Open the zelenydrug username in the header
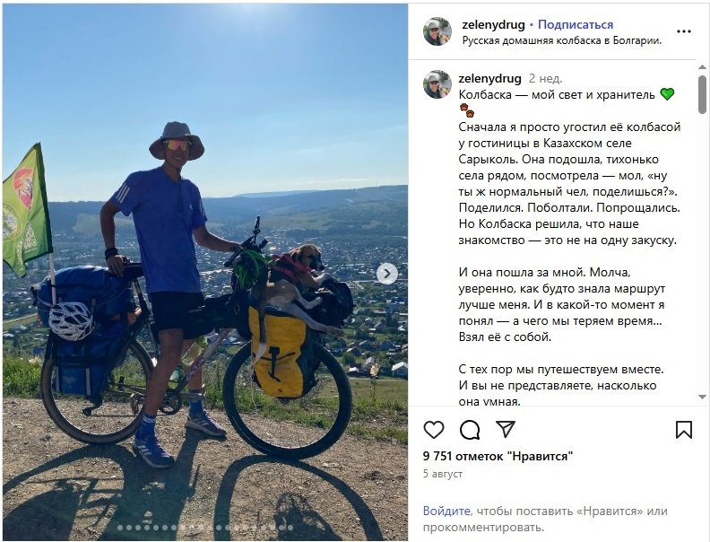The width and height of the screenshot is (710, 542). [x=493, y=24]
